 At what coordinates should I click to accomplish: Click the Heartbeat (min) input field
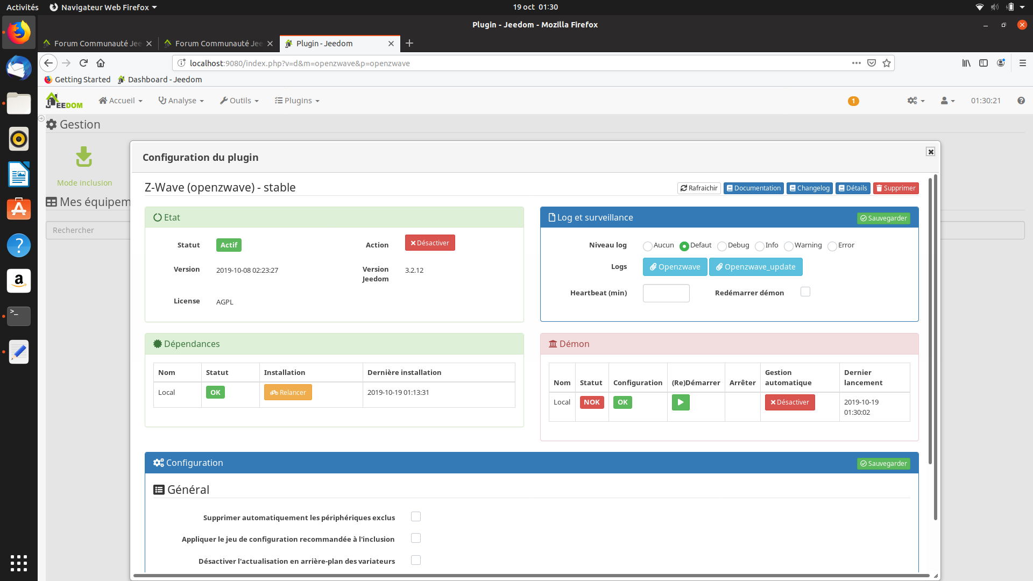coord(666,293)
